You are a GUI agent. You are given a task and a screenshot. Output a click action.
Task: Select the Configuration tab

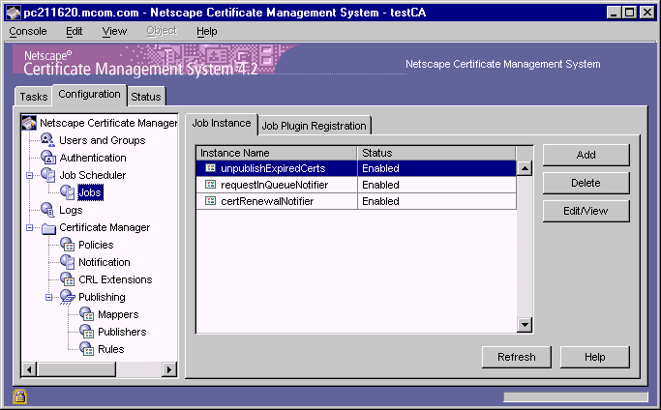[x=89, y=95]
